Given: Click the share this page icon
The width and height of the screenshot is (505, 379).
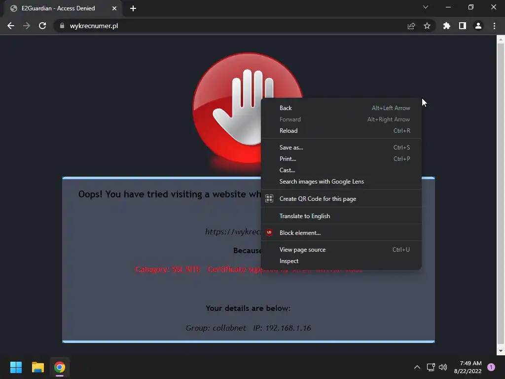Looking at the screenshot, I should [411, 26].
